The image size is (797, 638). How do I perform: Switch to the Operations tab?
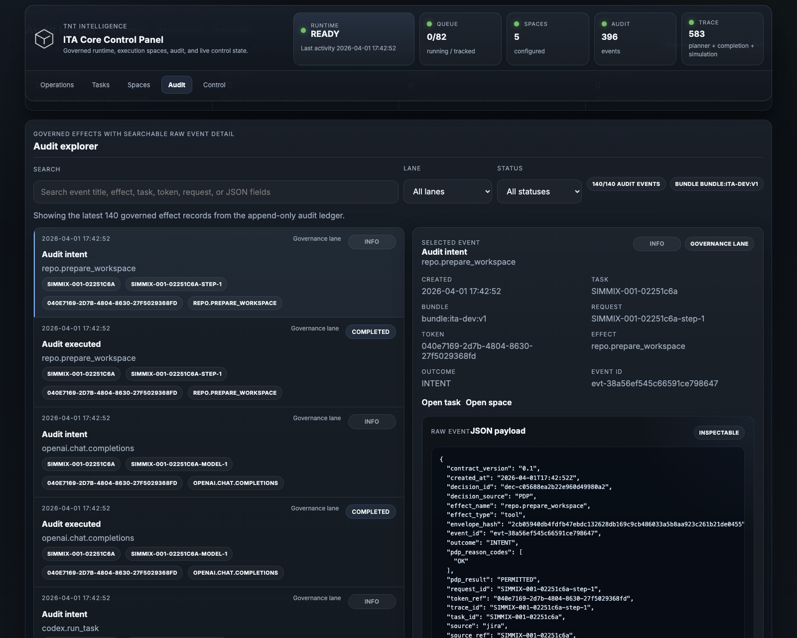57,85
